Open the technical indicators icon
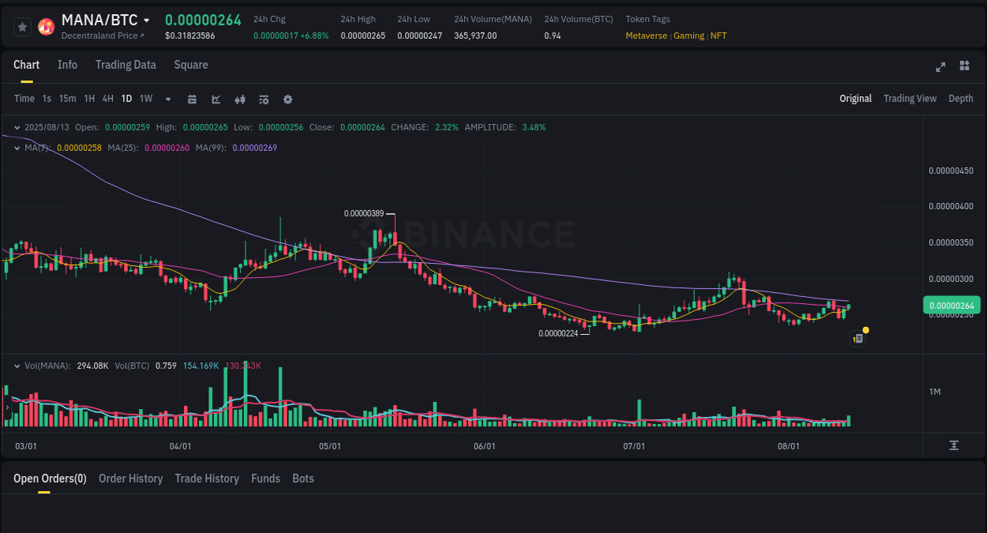The image size is (987, 533). pos(263,99)
